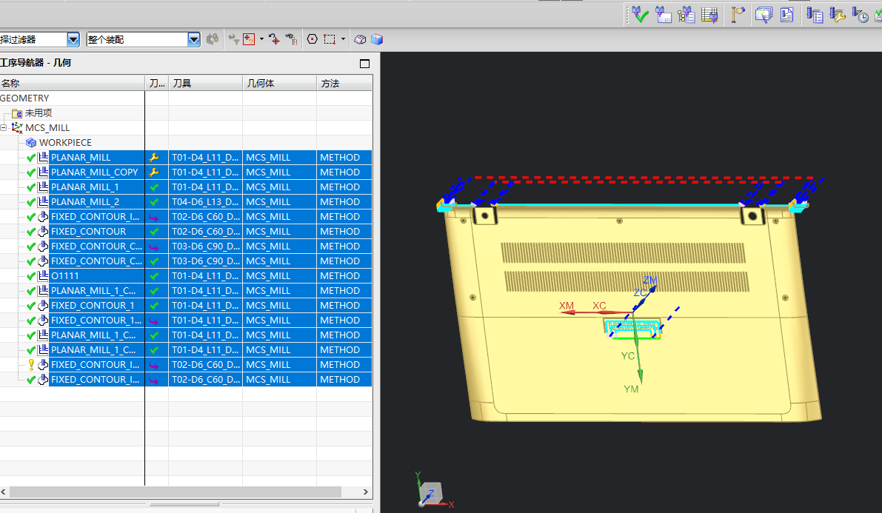This screenshot has height=513, width=882.
Task: Click the magenta arrow icon in the first FIXED_CONTOUR_I... row
Action: pyautogui.click(x=153, y=217)
